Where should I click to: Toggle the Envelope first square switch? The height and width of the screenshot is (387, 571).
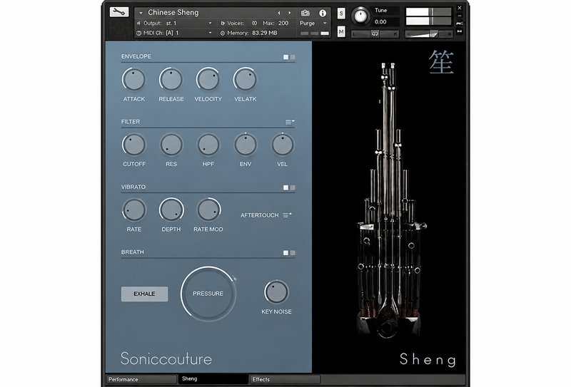286,57
